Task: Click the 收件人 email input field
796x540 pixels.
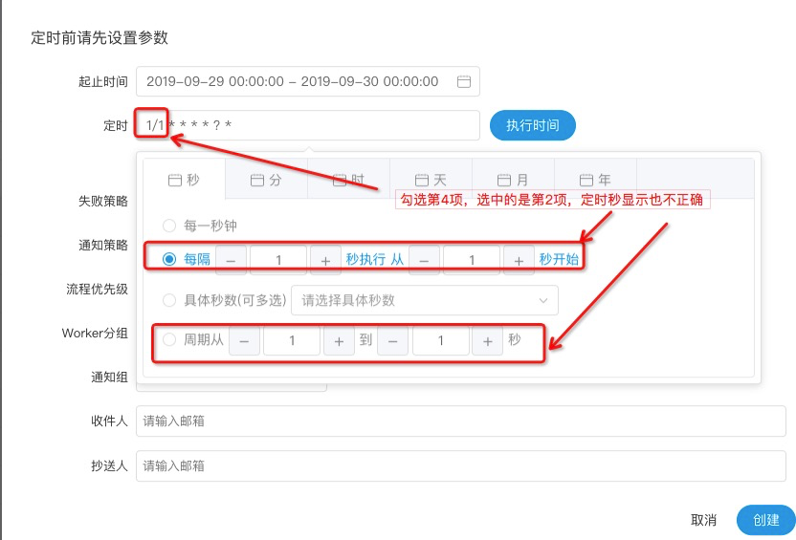Action: (x=460, y=421)
